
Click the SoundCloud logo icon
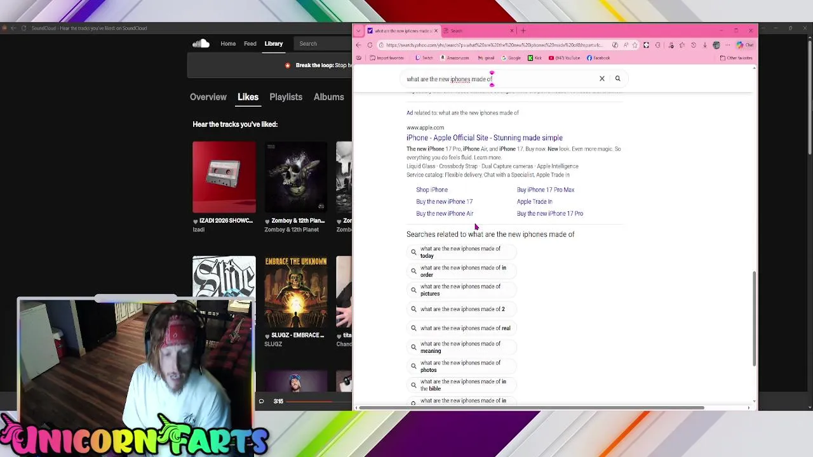(x=201, y=43)
